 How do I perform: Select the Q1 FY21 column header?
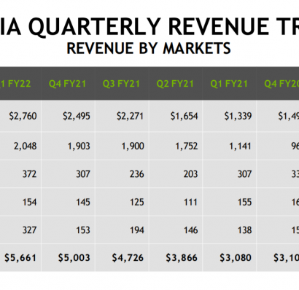(x=229, y=84)
